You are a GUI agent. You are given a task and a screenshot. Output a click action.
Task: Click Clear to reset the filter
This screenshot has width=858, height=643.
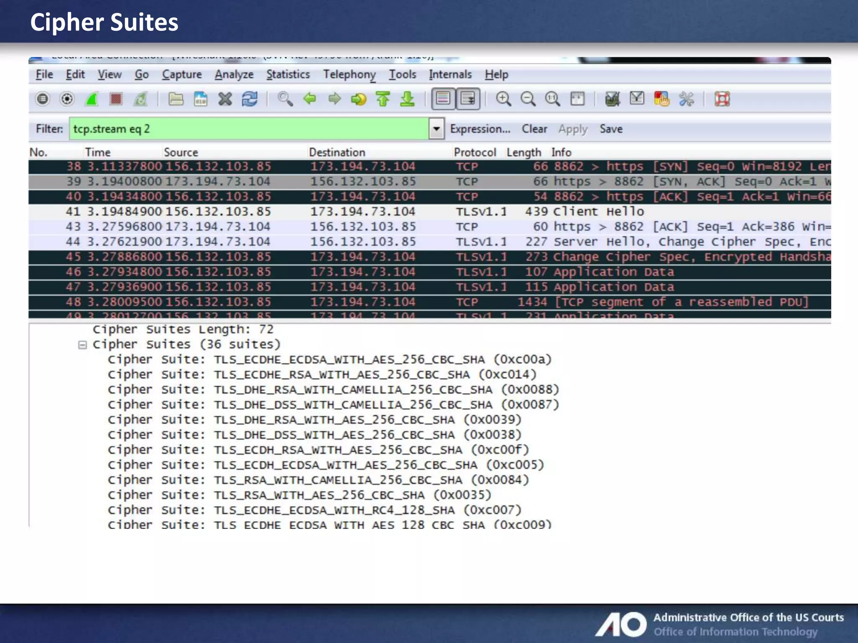coord(534,129)
